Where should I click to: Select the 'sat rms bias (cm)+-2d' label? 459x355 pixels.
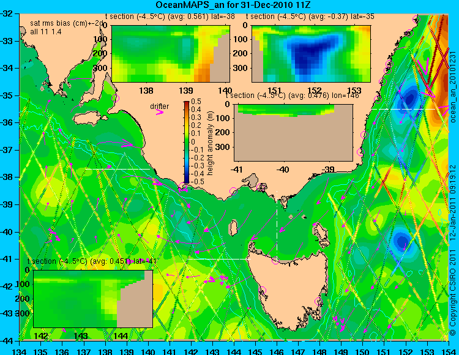(x=67, y=23)
